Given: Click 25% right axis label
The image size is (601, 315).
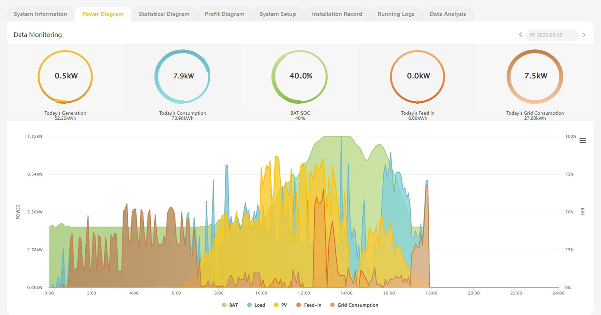Looking at the screenshot, I should 570,250.
